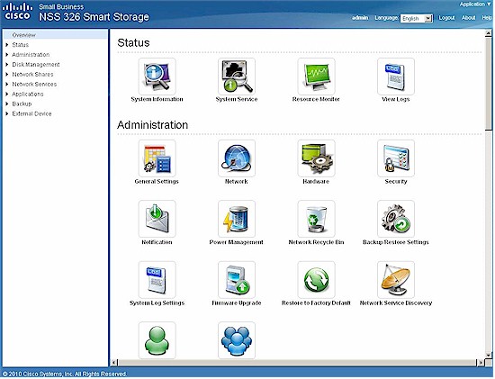
Task: Select the Administration sidebar item
Action: pyautogui.click(x=31, y=55)
